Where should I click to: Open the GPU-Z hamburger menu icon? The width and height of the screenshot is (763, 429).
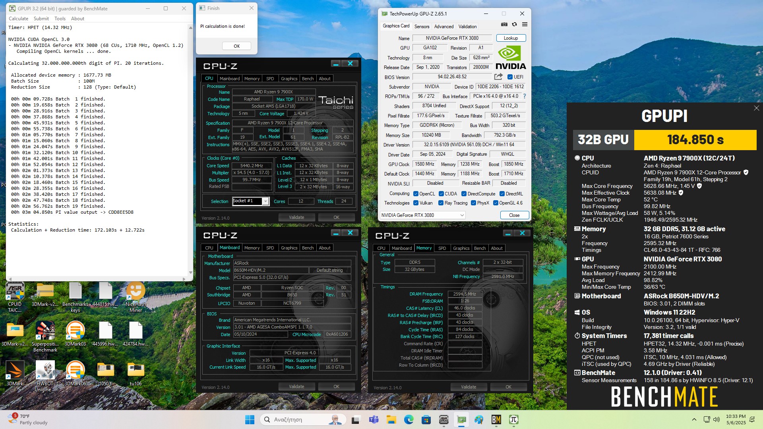tap(525, 25)
